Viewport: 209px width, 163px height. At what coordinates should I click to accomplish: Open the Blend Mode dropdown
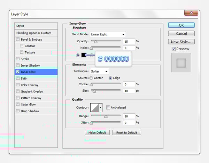pyautogui.click(x=108, y=34)
